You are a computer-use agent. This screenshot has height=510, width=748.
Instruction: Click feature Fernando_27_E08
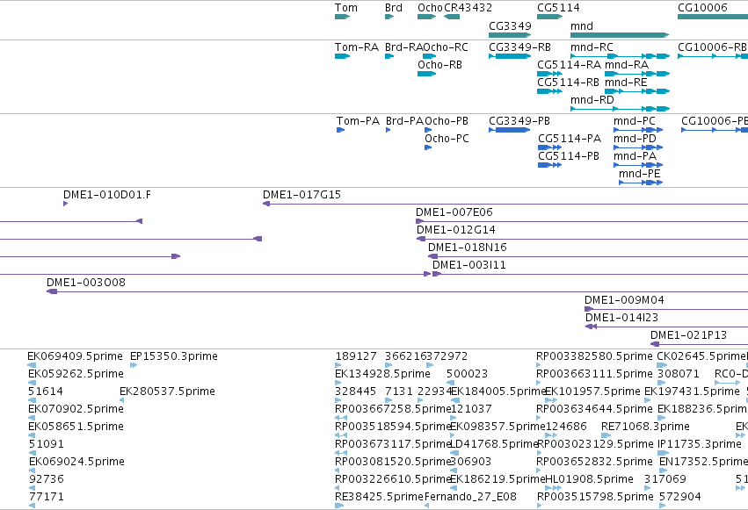pyautogui.click(x=426, y=506)
